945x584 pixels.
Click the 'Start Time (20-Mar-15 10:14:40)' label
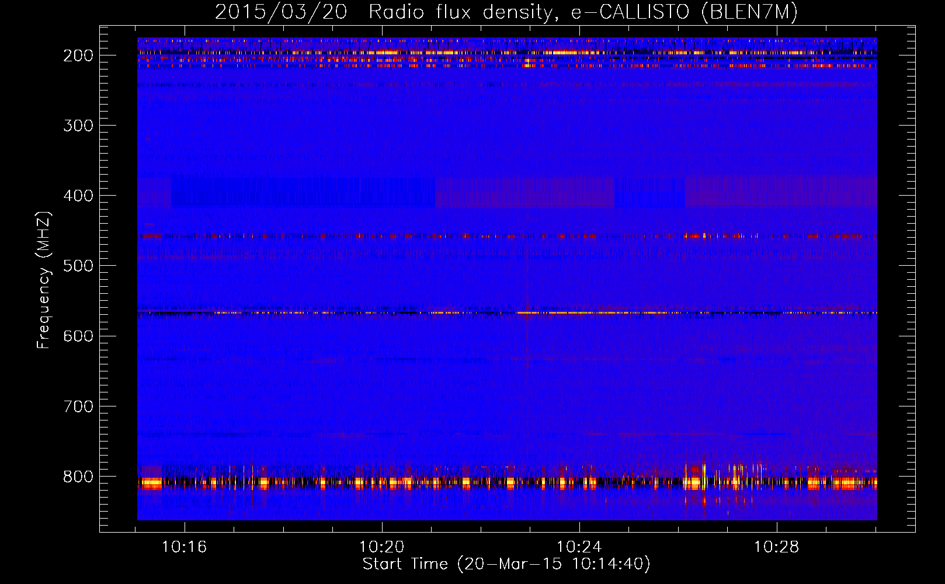point(506,564)
